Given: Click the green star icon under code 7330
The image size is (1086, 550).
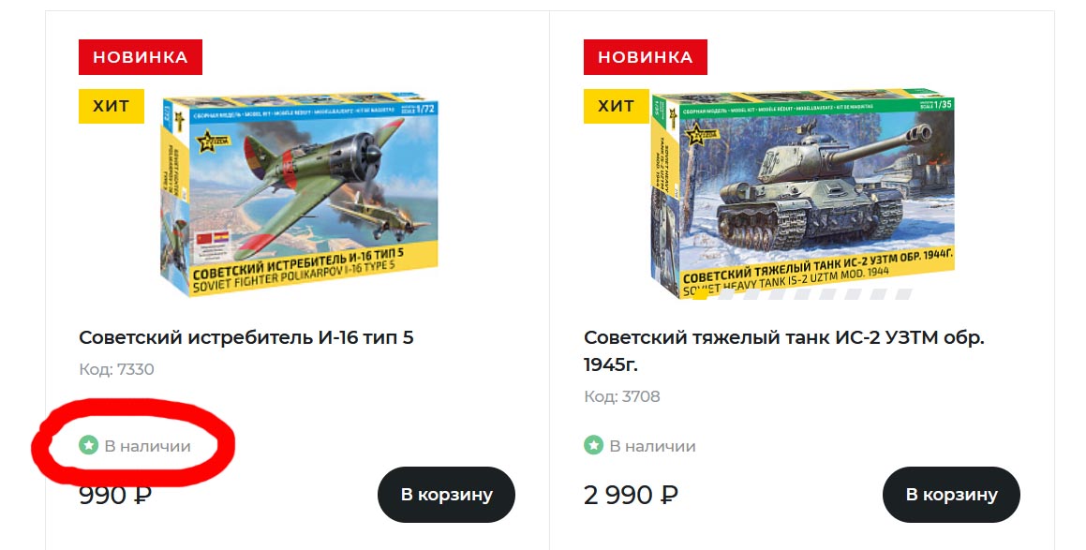Looking at the screenshot, I should pyautogui.click(x=89, y=445).
